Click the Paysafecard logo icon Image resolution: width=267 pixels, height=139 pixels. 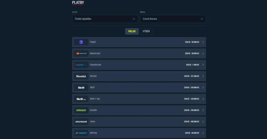[x=81, y=65]
